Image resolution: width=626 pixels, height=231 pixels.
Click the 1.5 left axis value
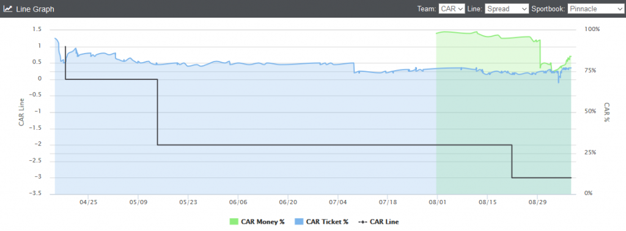click(x=37, y=29)
